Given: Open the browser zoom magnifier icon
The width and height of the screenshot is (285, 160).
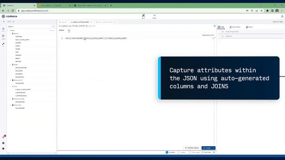Looking at the screenshot, I should [x=252, y=11].
